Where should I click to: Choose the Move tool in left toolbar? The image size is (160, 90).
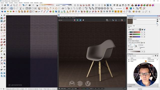pos(1,39)
